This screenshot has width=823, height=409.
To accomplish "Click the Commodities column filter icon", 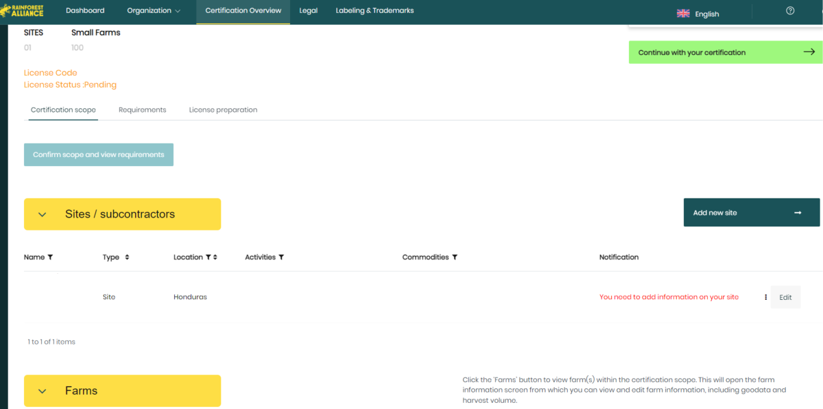I will pyautogui.click(x=455, y=257).
